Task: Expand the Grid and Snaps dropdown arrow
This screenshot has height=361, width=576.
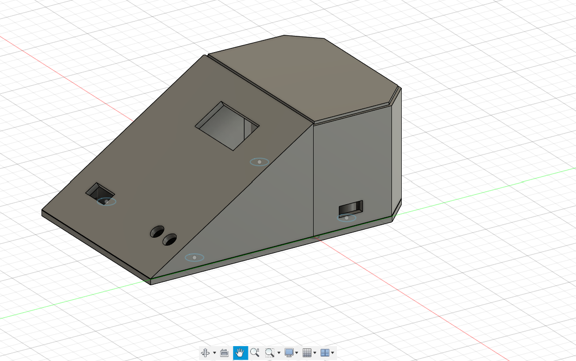Action: (x=315, y=353)
